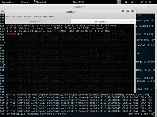157x117 pixels.
Task: Click the background window title root@kali: ~
Action: 79,7
